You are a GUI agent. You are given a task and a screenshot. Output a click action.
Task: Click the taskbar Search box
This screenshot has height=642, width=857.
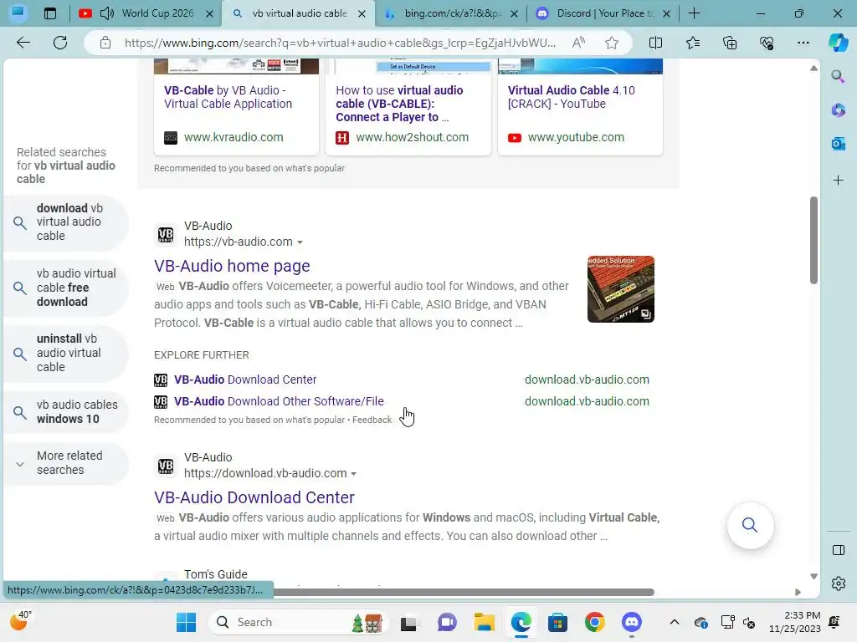coord(298,622)
